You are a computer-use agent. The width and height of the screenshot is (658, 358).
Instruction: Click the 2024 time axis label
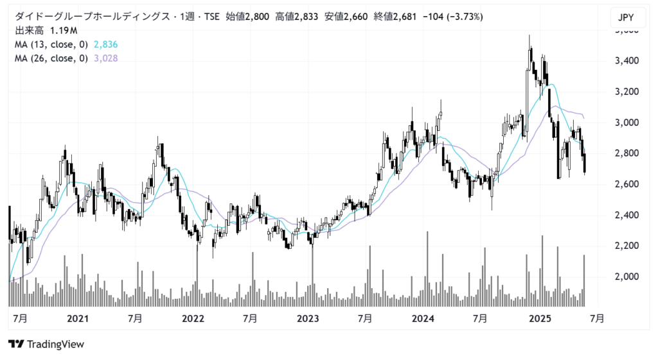pyautogui.click(x=423, y=319)
